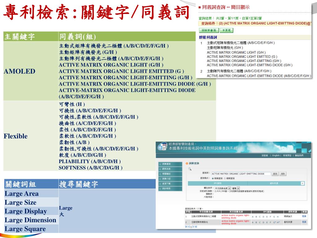The width and height of the screenshot is (317, 238).
Task: Open the 聯絡我們 contact header link
Action: tap(299, 156)
